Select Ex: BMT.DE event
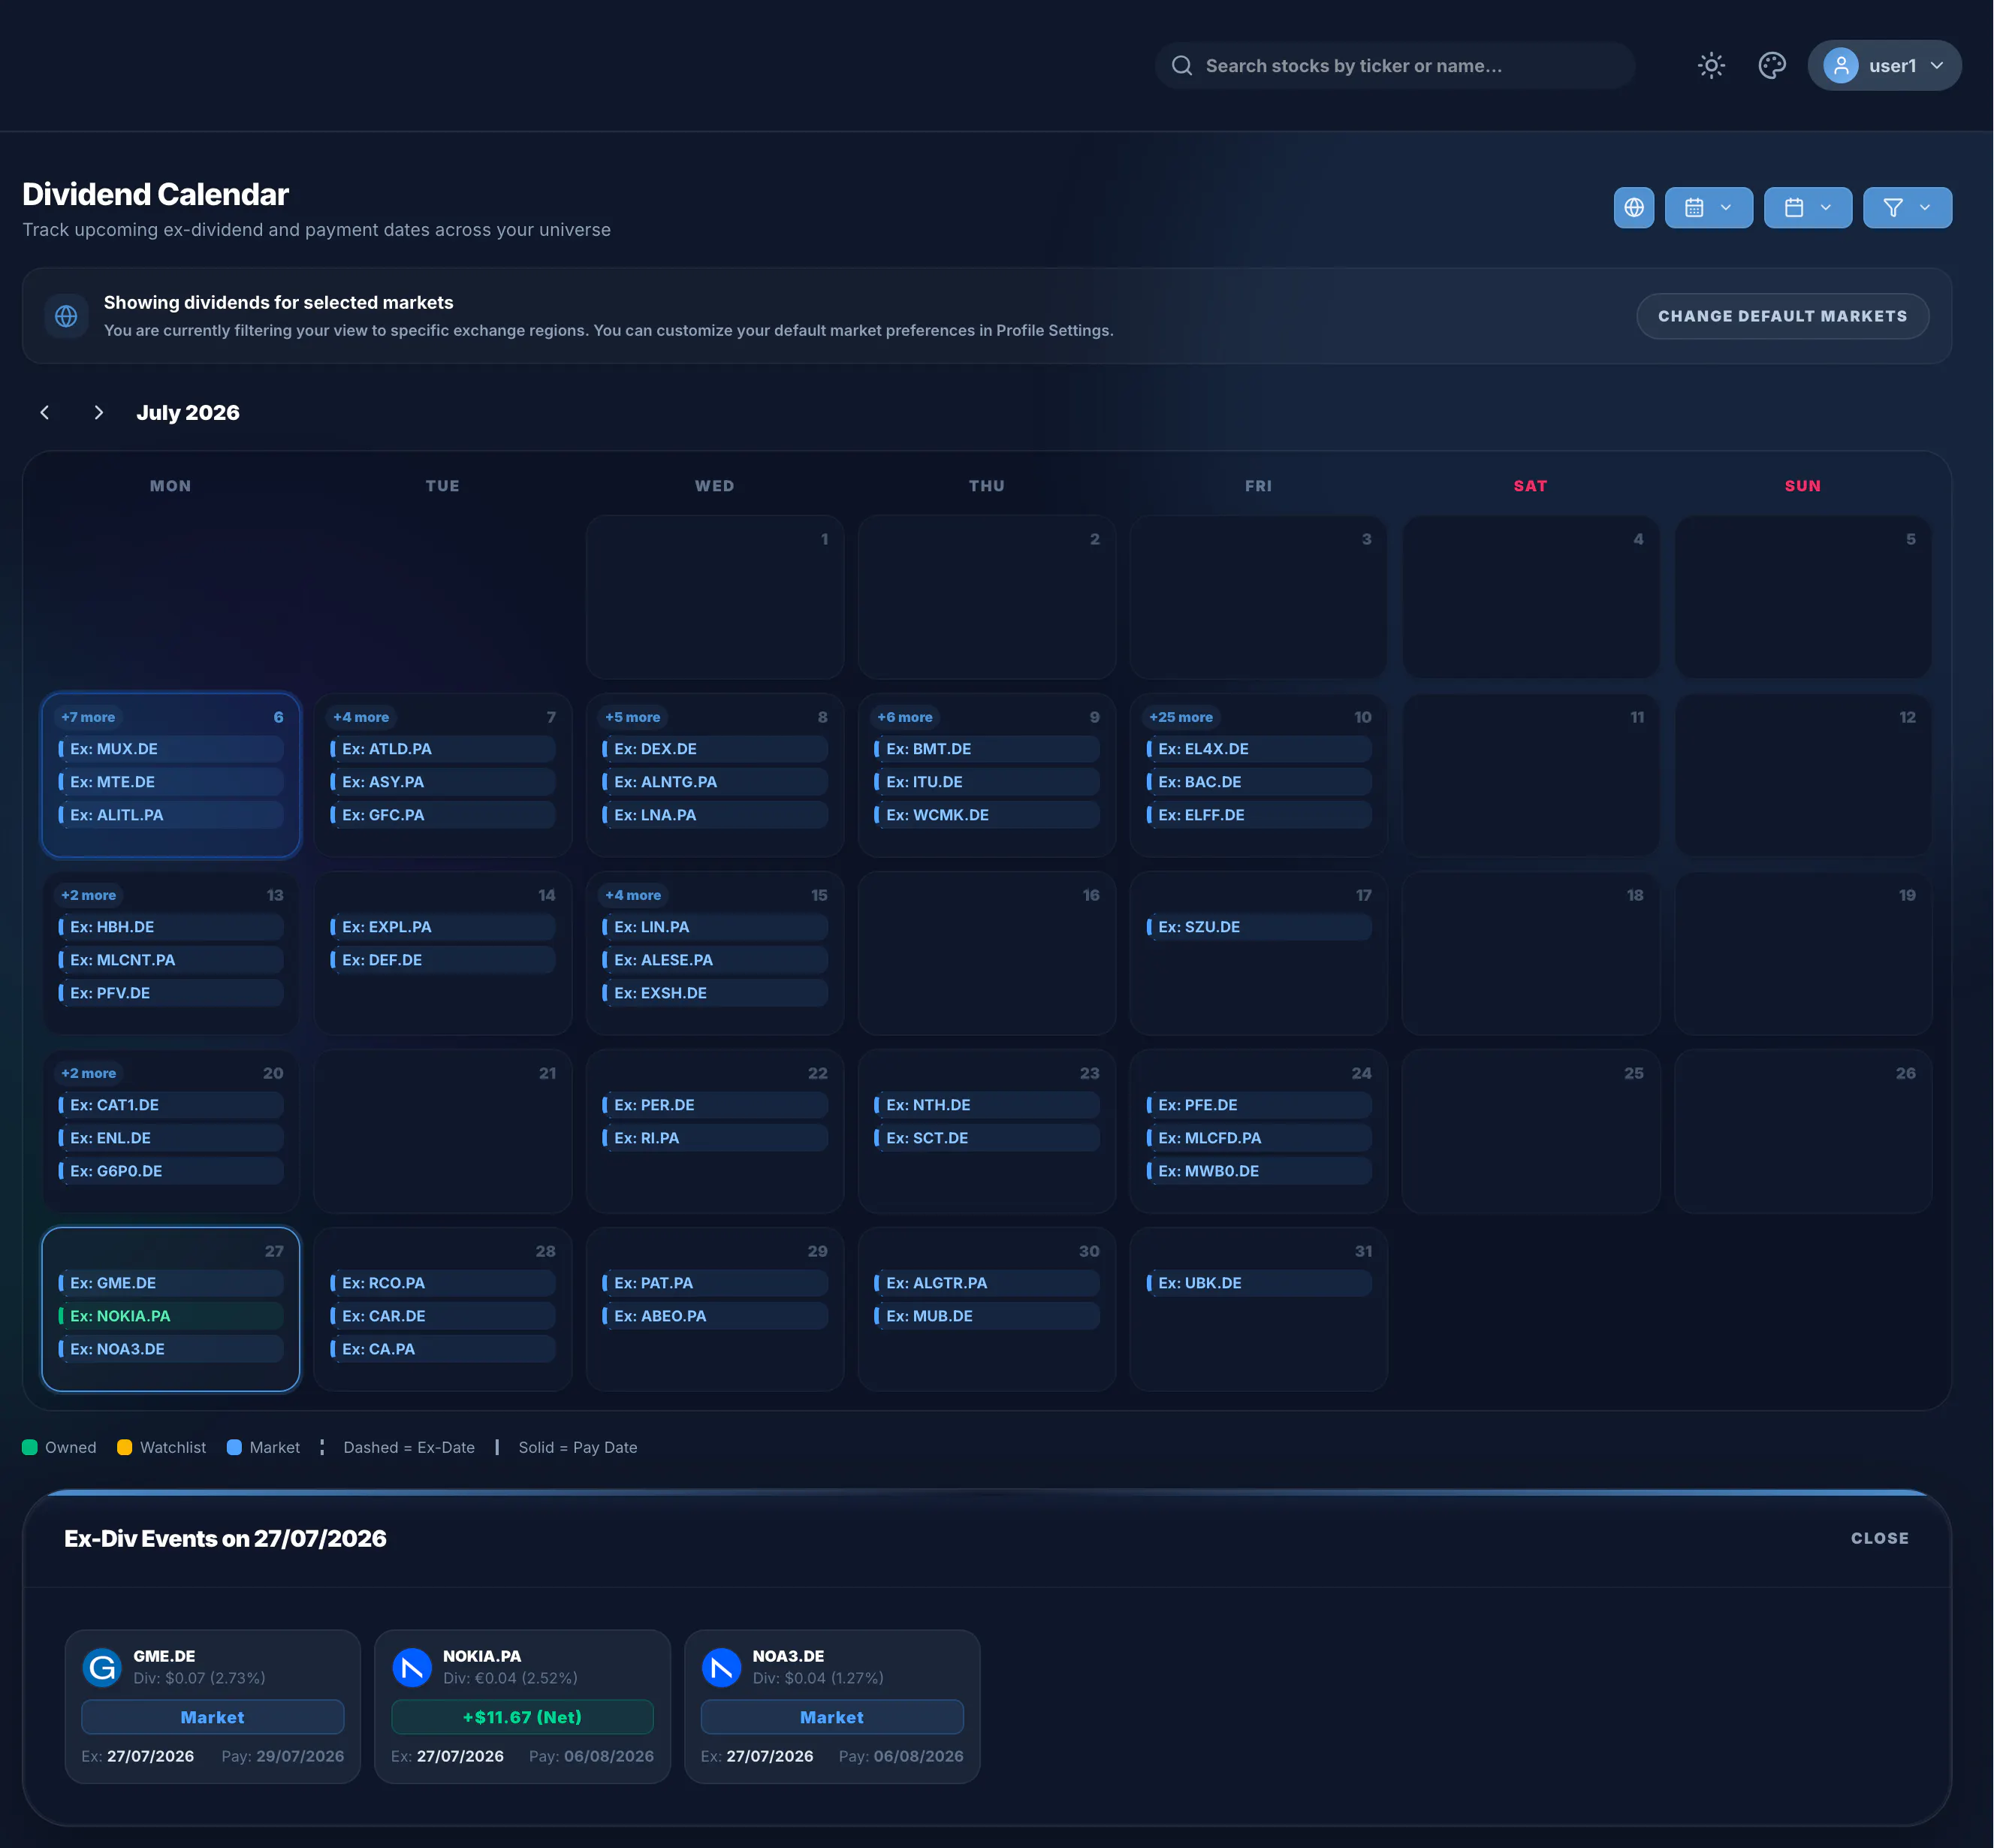The image size is (1994, 1848). click(987, 749)
